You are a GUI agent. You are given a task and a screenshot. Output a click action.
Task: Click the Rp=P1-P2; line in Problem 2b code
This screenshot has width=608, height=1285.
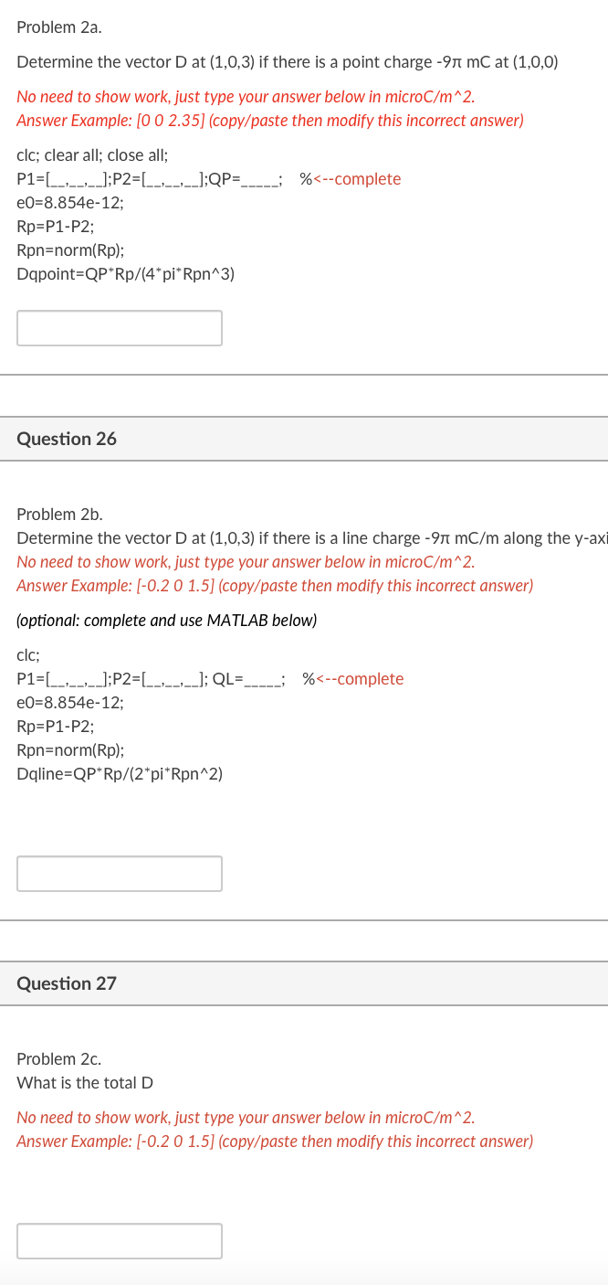point(53,726)
